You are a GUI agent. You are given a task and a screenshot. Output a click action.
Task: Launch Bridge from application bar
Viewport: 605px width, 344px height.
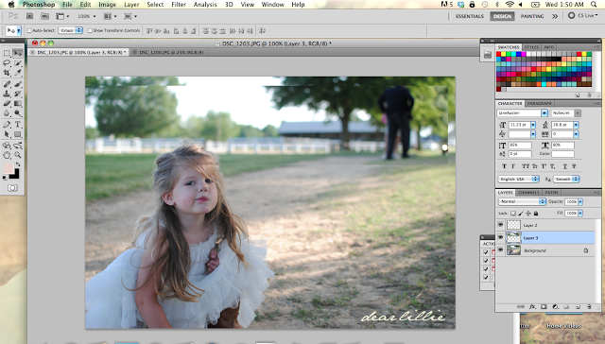click(x=29, y=16)
